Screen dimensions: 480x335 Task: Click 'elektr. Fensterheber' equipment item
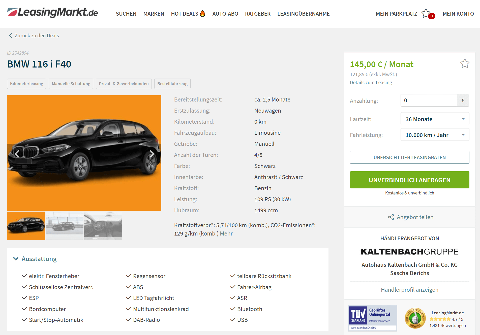click(x=54, y=276)
